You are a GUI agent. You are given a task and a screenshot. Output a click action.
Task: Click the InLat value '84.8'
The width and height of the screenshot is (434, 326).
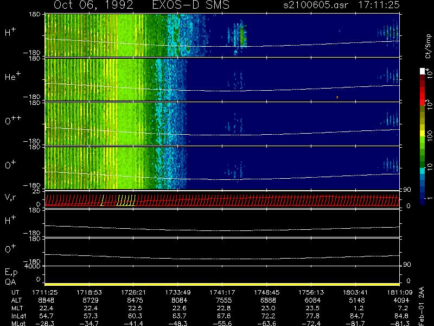point(402,316)
